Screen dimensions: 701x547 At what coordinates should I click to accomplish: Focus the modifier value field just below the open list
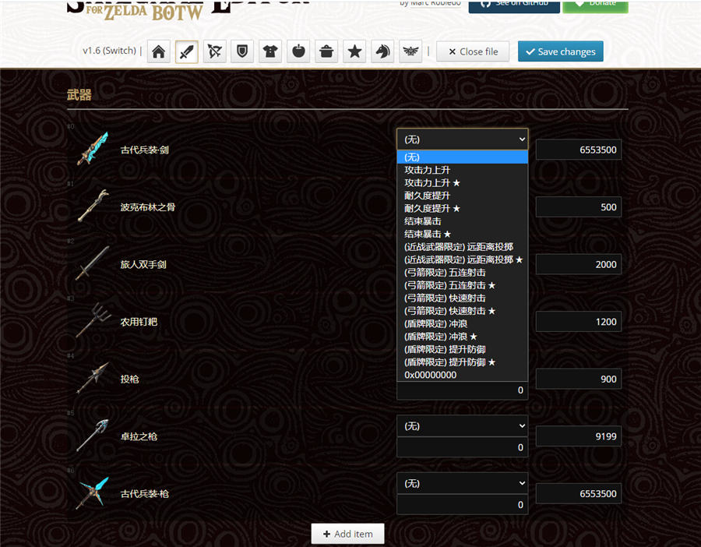tap(462, 390)
